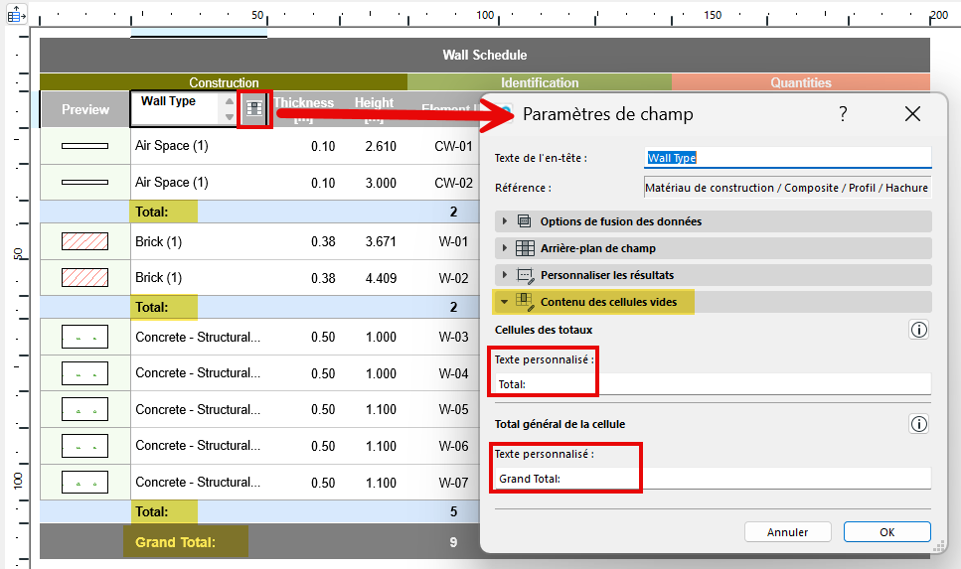Click height value 2.610
The image size is (961, 569).
click(x=381, y=146)
